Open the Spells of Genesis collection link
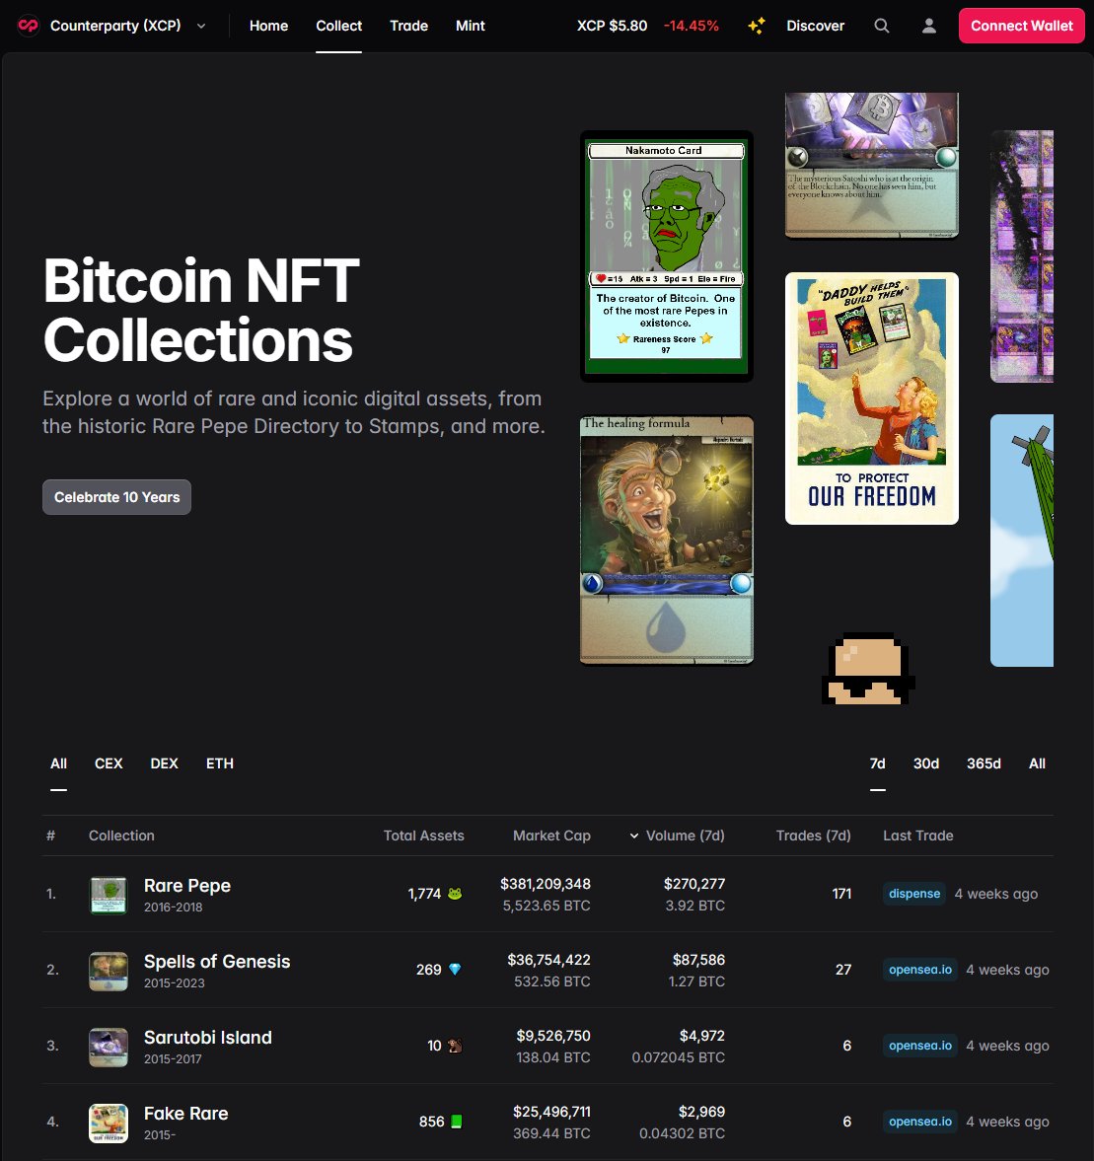Image resolution: width=1094 pixels, height=1161 pixels. [x=217, y=961]
